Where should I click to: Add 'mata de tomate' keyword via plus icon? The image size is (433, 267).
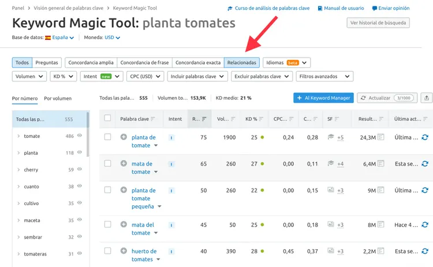(124, 163)
